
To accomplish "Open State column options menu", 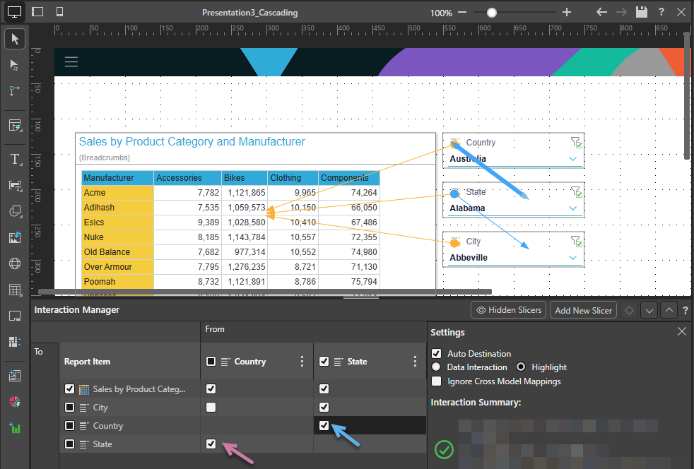I will tap(415, 362).
